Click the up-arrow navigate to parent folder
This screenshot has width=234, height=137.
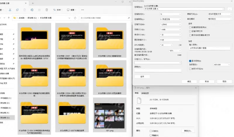(9, 18)
